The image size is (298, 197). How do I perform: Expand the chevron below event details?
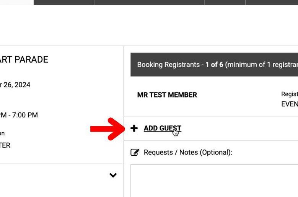coord(113,175)
